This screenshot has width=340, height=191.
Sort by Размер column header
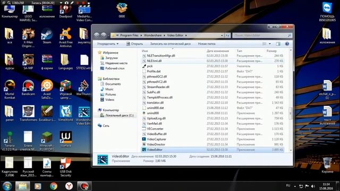[271, 51]
